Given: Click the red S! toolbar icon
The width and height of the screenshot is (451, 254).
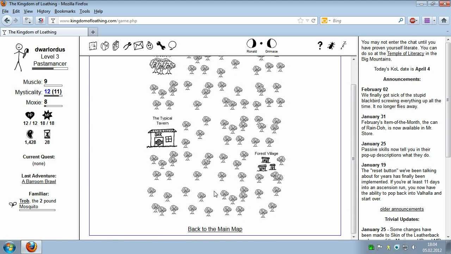Looking at the screenshot, I should 41,20.
